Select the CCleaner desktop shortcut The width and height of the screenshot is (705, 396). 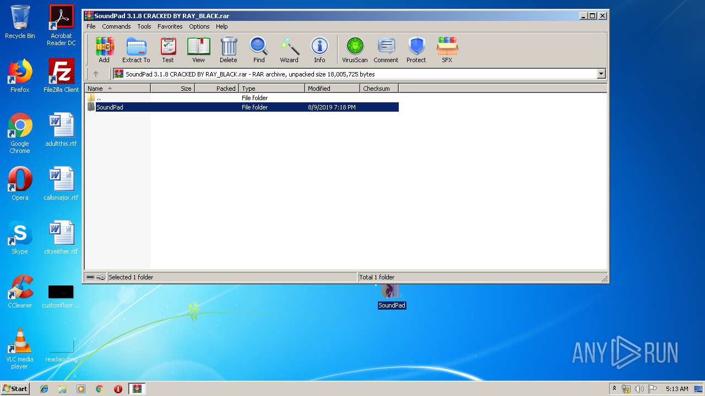tap(20, 291)
